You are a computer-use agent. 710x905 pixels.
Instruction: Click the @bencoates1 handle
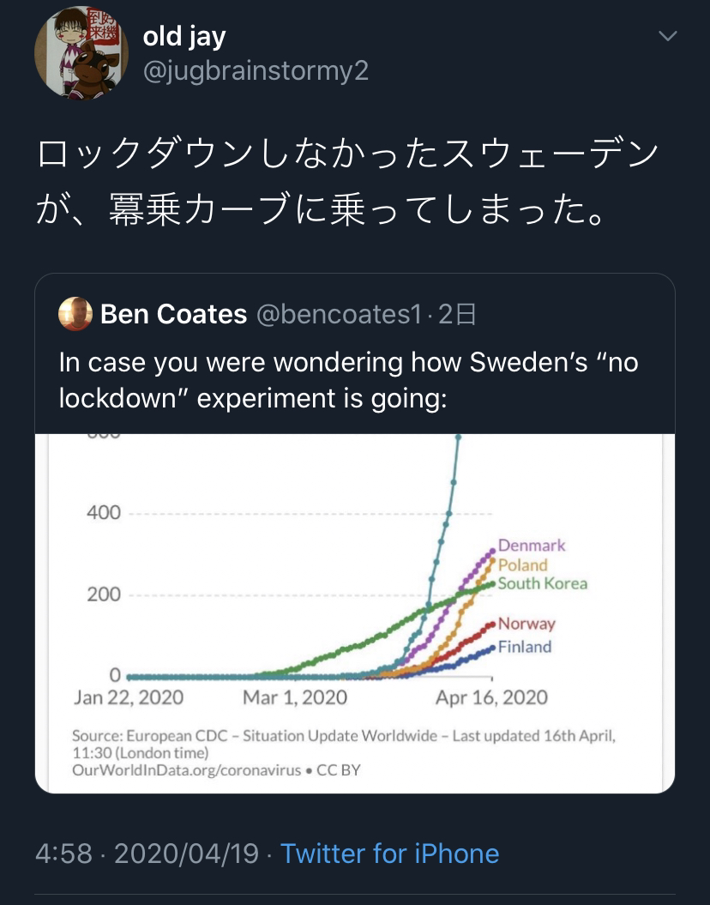point(339,315)
